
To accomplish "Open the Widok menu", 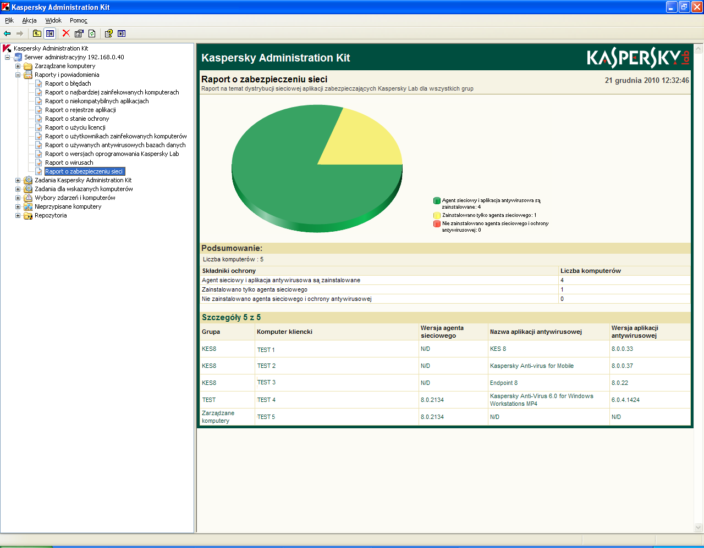I will (53, 20).
